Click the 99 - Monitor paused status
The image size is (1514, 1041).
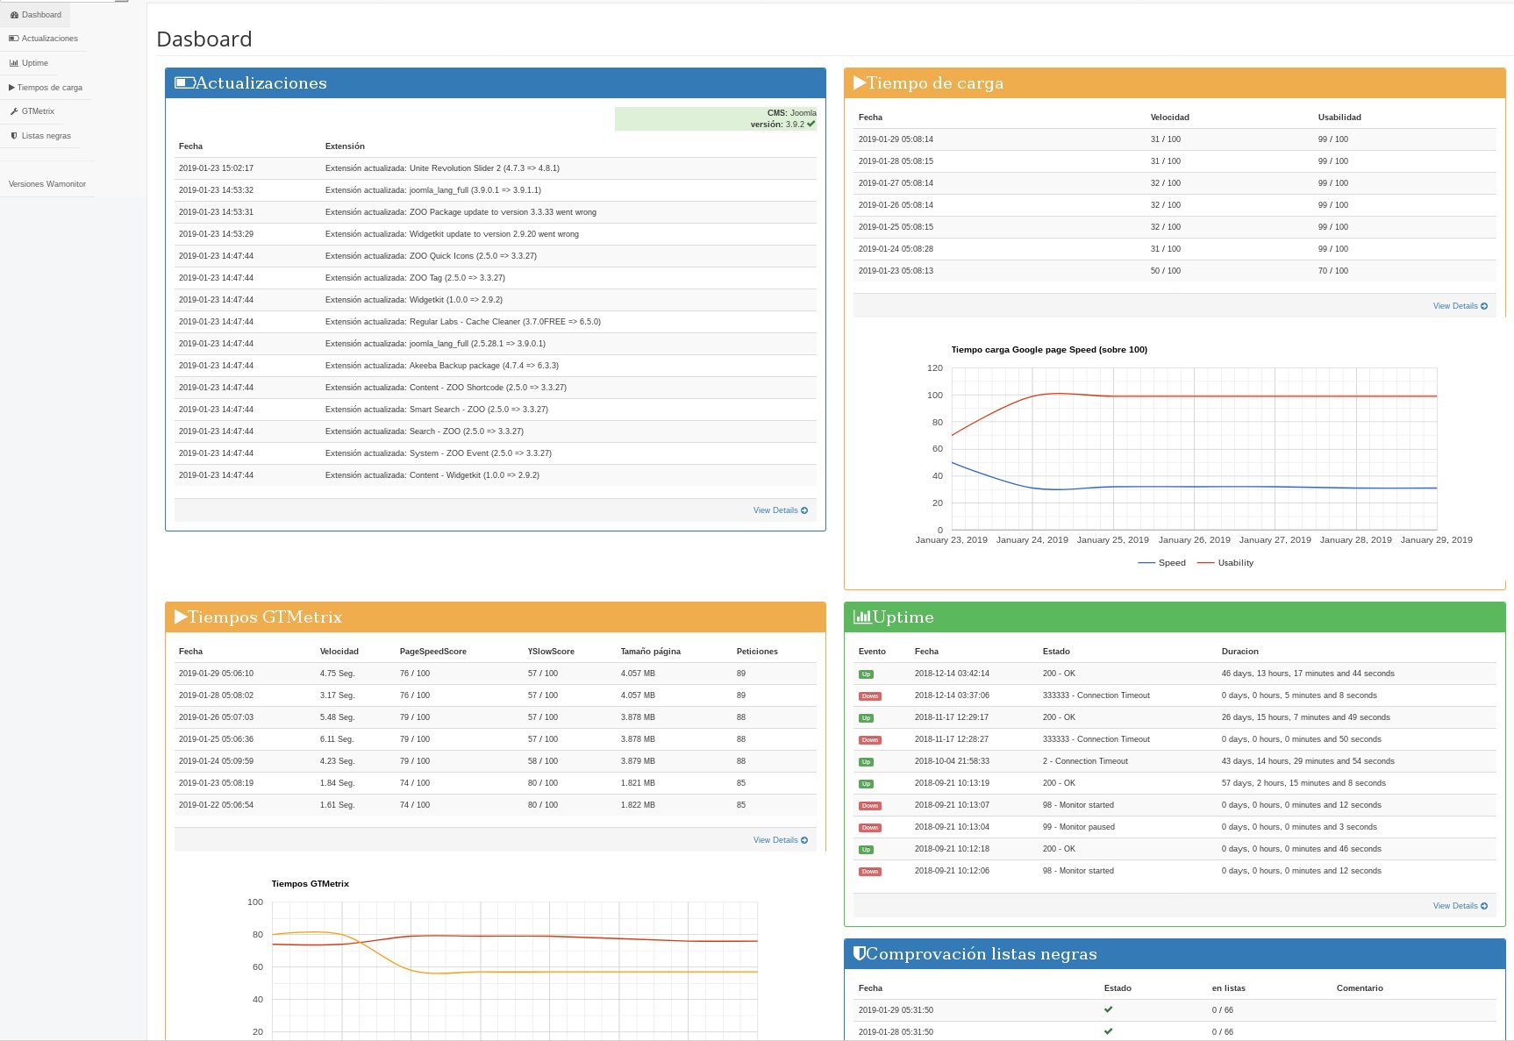click(x=1079, y=827)
